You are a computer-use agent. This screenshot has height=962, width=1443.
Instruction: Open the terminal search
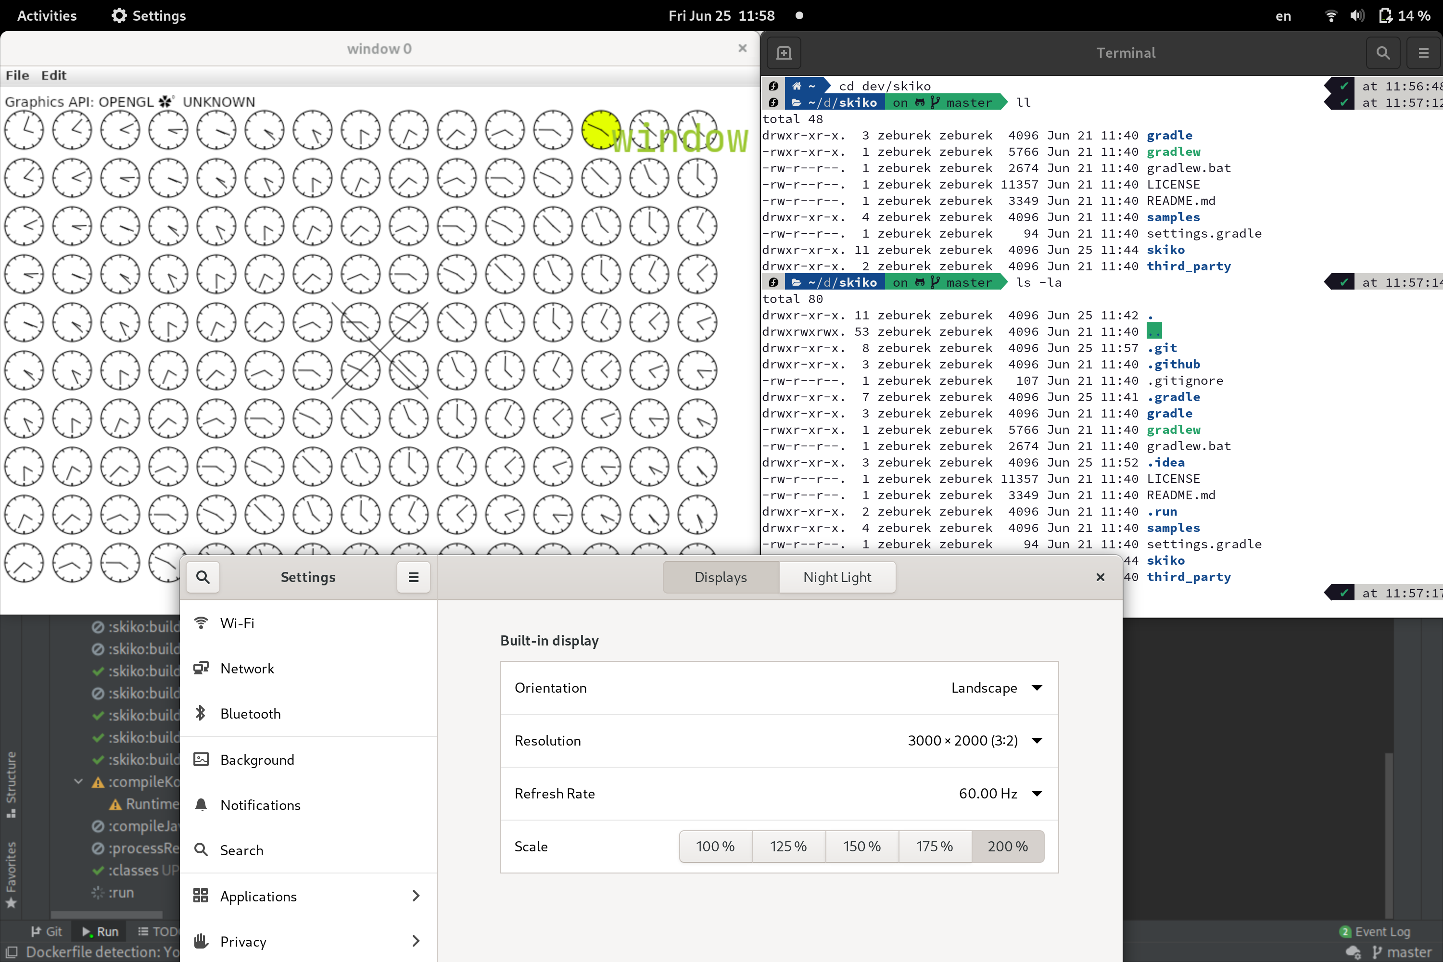[1383, 53]
